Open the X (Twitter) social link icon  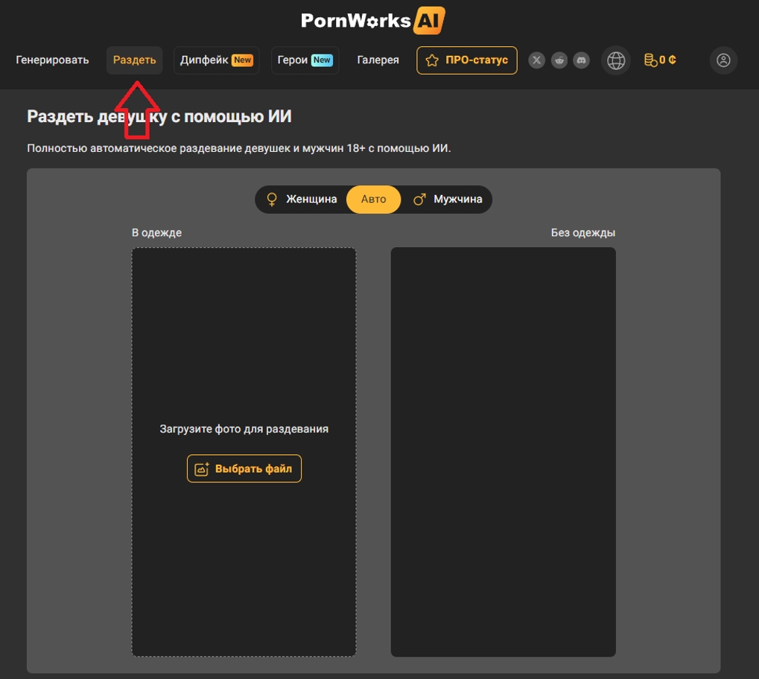coord(536,60)
